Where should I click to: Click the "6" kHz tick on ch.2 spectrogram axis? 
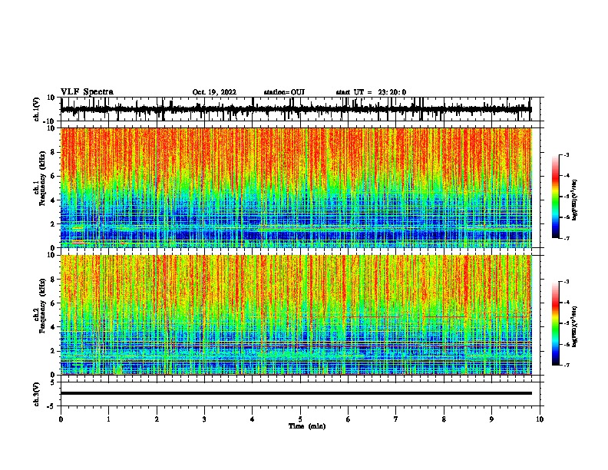[54, 303]
